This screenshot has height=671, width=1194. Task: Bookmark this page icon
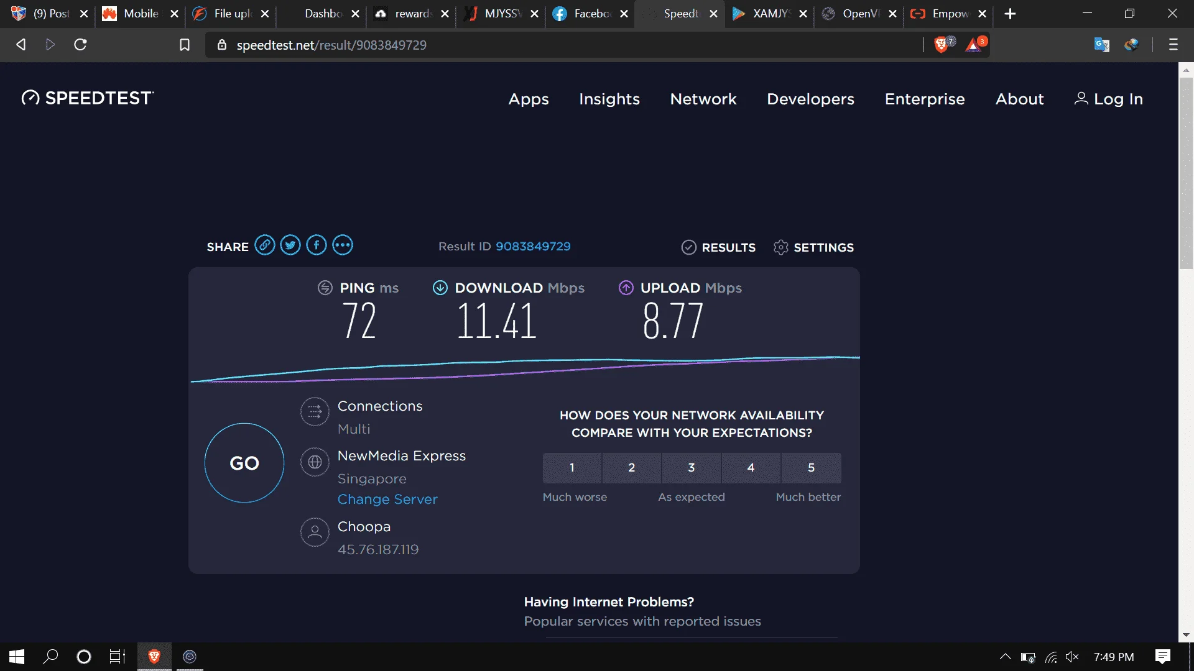tap(185, 45)
